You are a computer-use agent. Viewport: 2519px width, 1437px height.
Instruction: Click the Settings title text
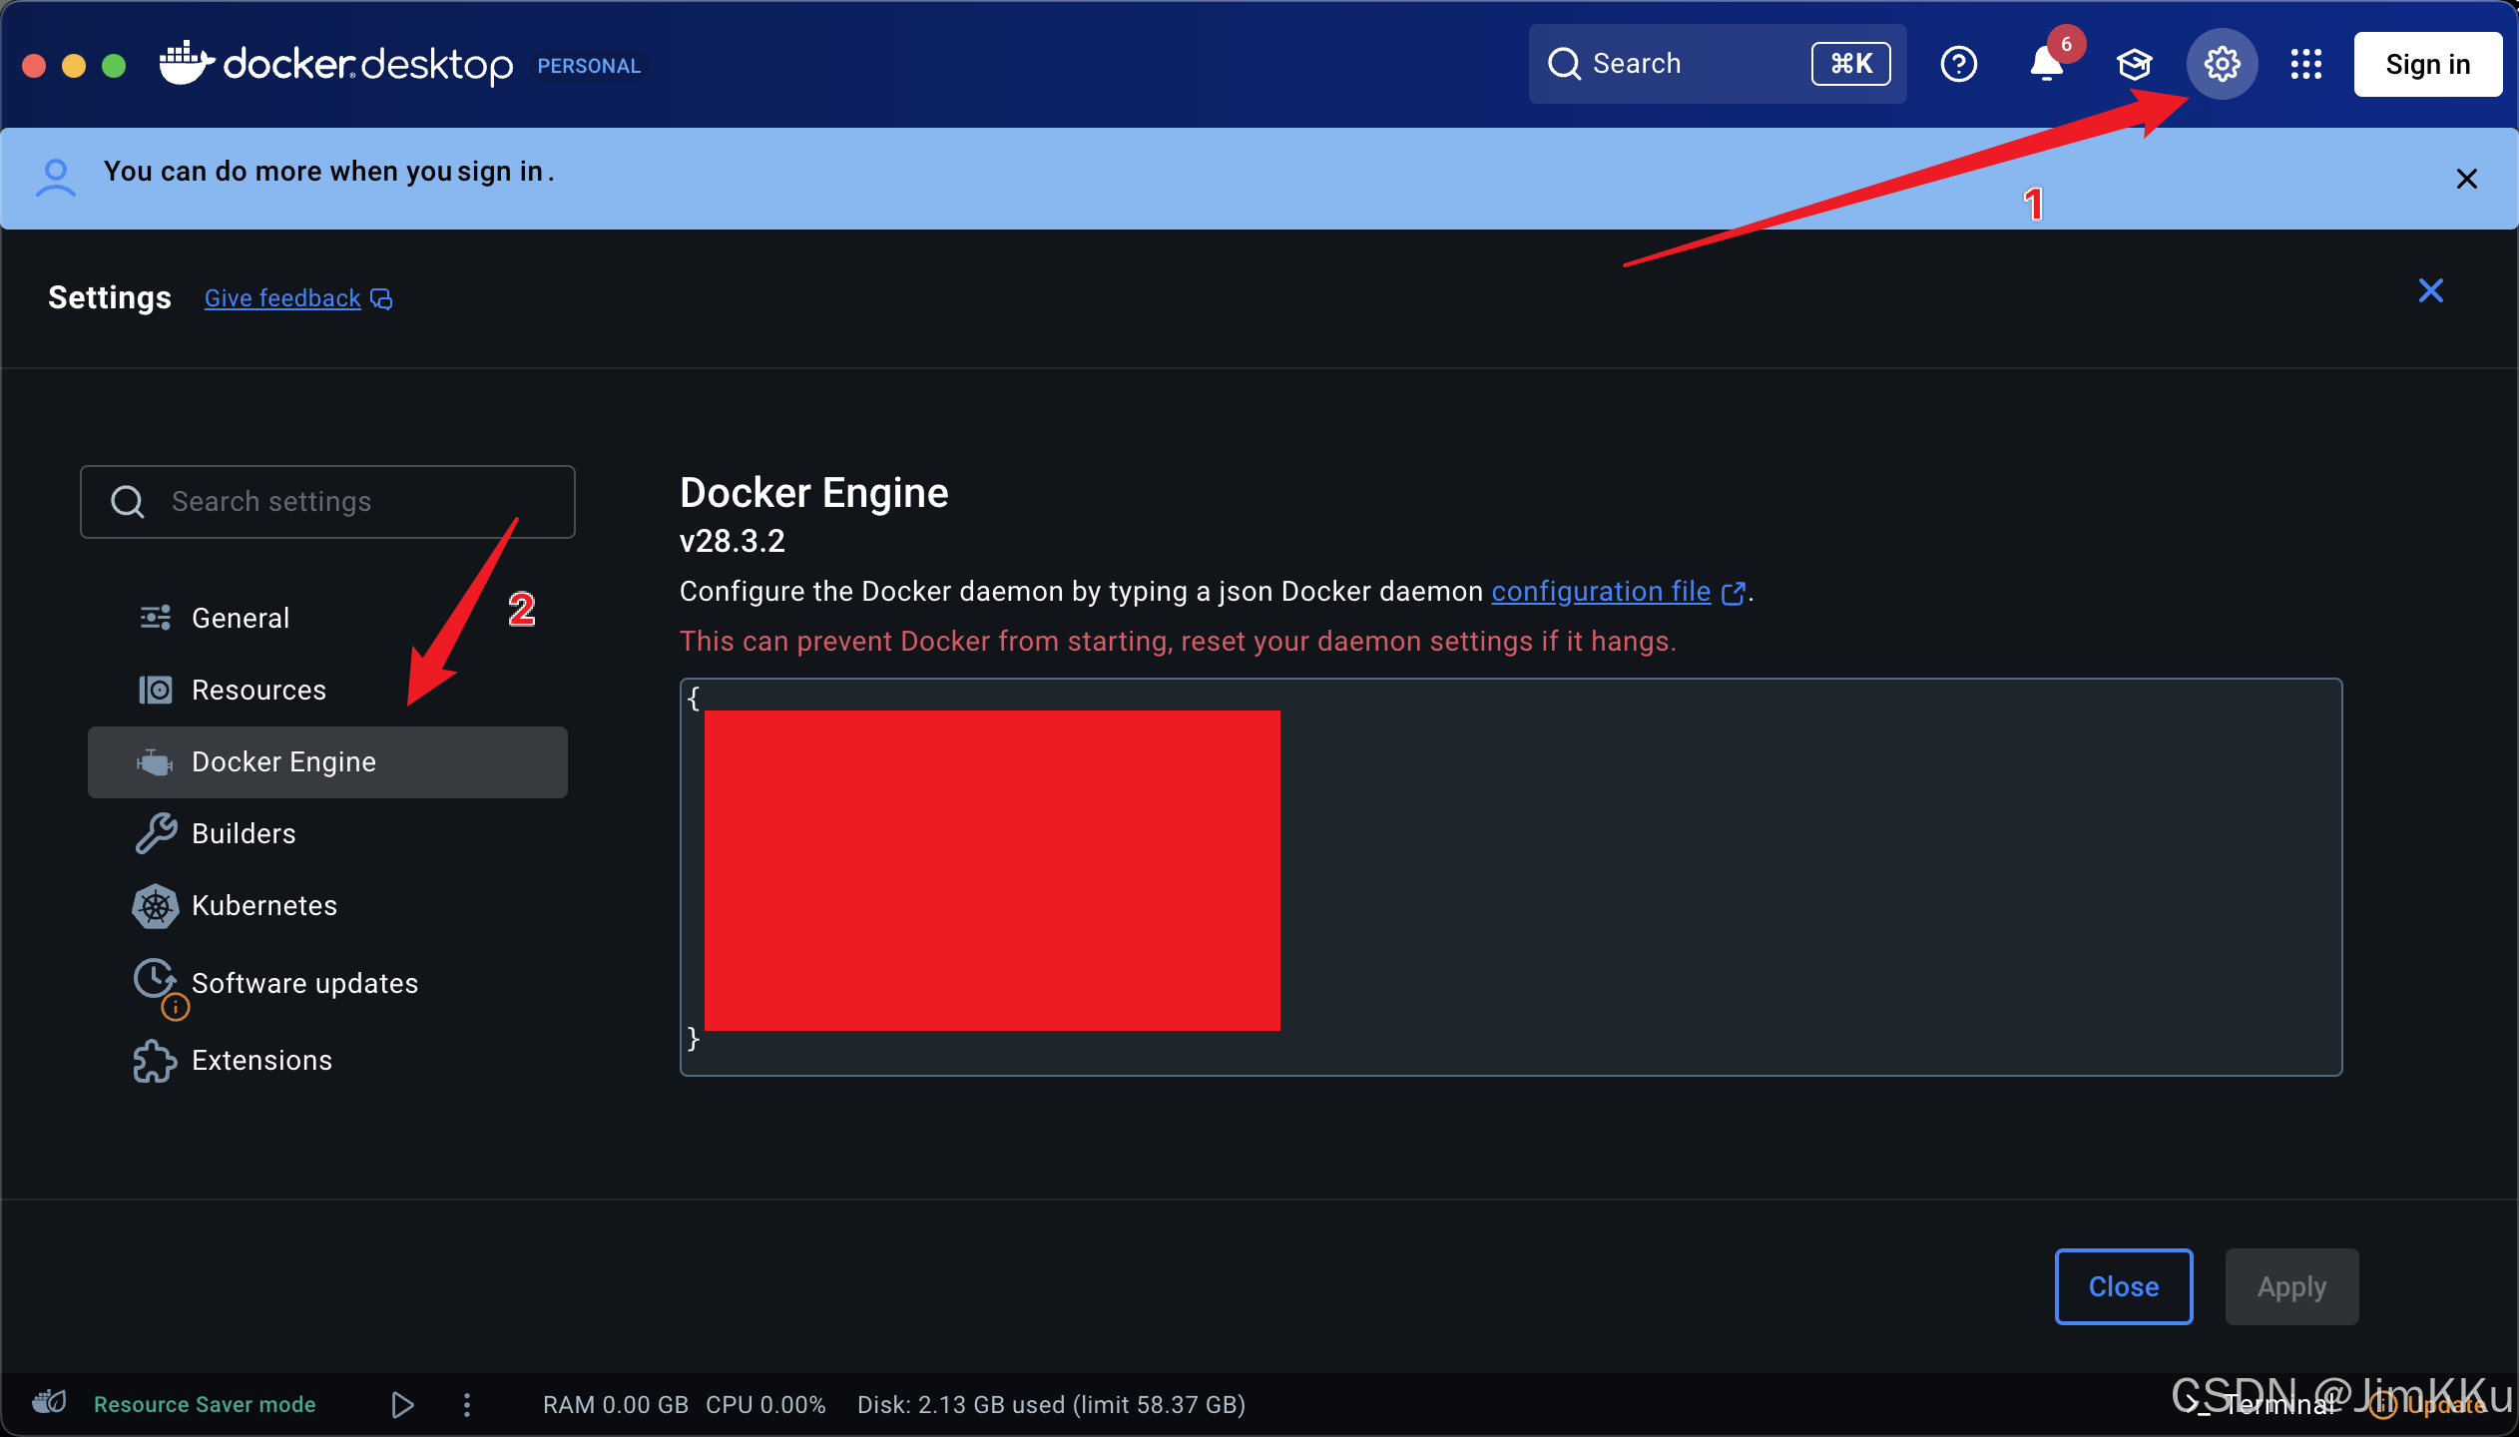[110, 297]
